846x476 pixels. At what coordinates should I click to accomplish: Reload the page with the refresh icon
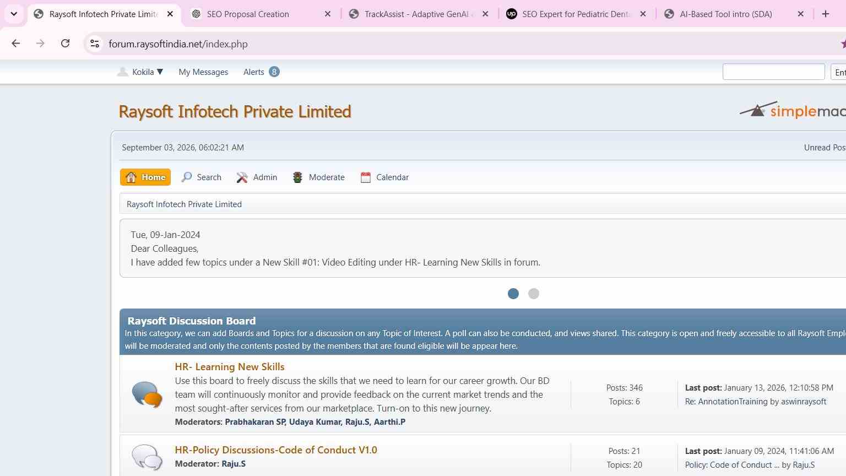pos(65,44)
